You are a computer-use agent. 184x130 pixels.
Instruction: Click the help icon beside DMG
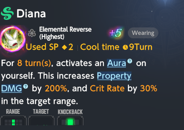[26, 86]
